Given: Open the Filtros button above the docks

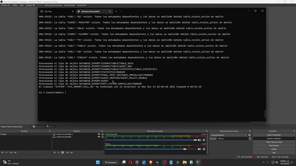Looking at the screenshot, I should 50,127.
